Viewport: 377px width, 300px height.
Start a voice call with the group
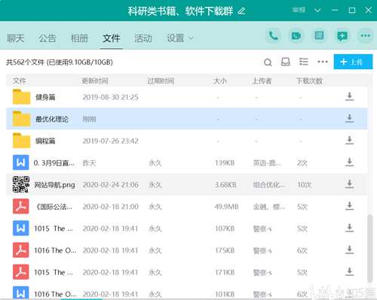click(x=273, y=36)
